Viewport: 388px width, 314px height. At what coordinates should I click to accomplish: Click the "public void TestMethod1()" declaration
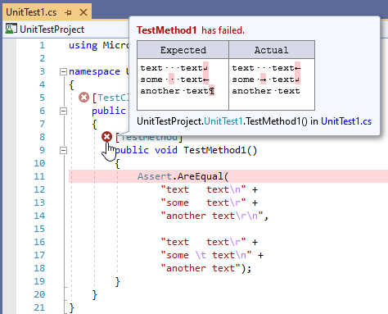pos(186,150)
